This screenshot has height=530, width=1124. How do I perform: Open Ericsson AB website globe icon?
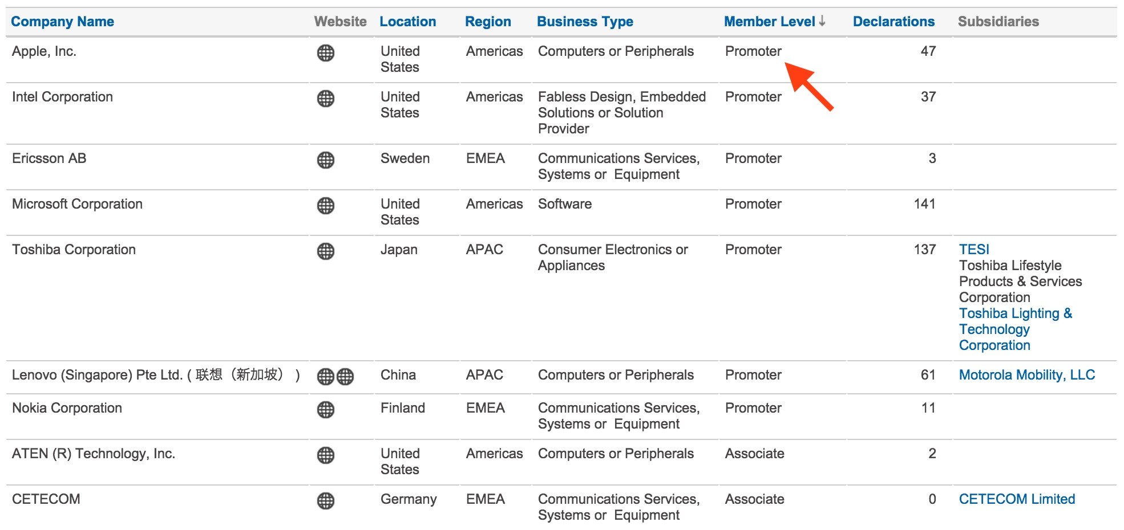[x=325, y=160]
